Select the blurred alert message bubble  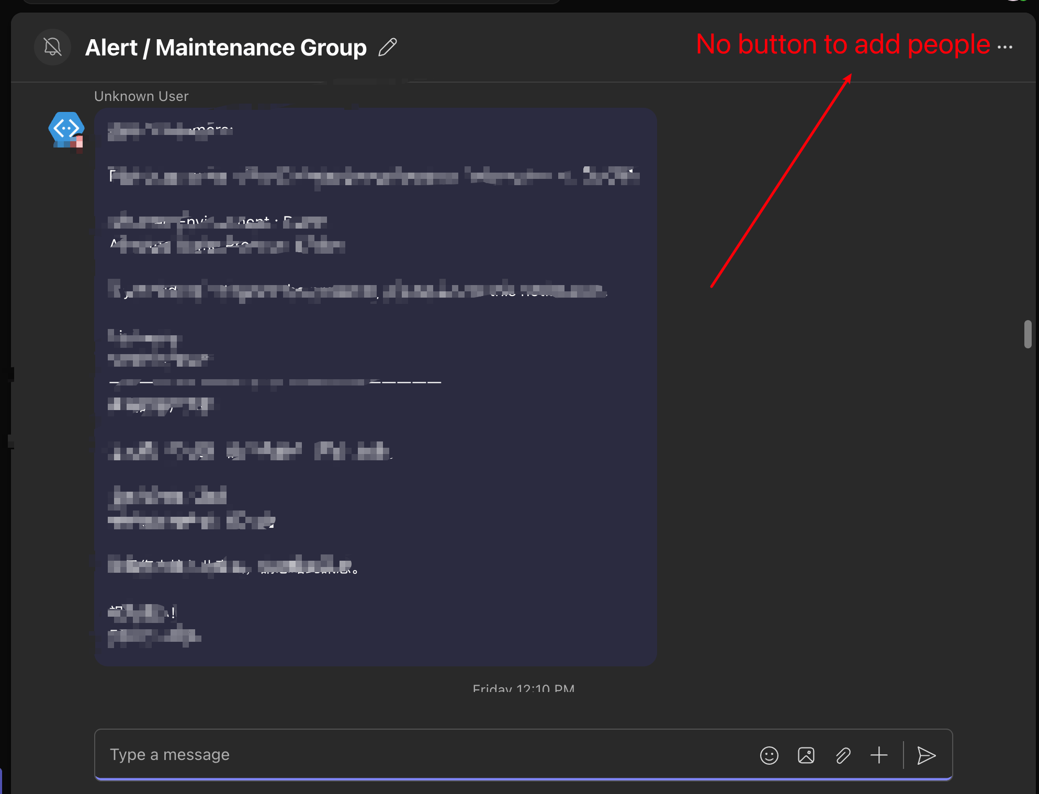tap(375, 387)
